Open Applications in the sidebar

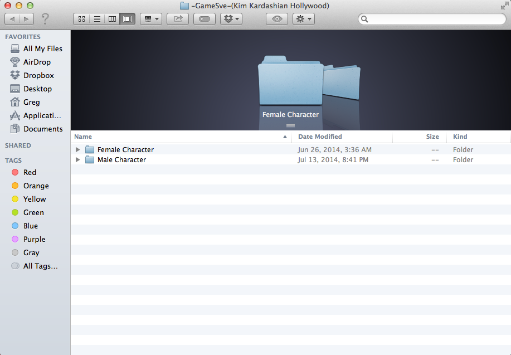(35, 115)
